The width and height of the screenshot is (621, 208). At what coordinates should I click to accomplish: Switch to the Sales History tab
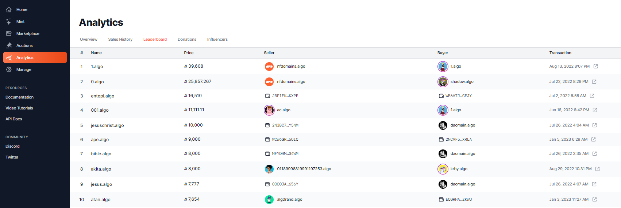[x=120, y=39]
